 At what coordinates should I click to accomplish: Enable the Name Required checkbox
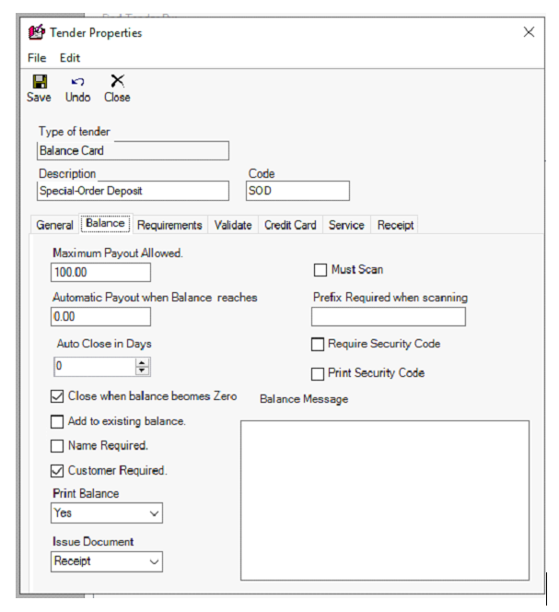coord(57,446)
